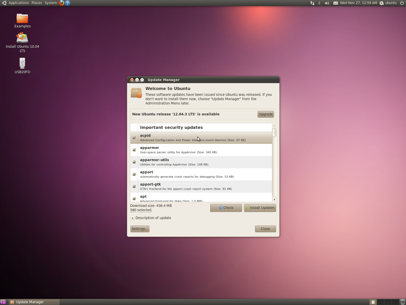
Task: Click the 'Welcome to Ubuntu' heading
Action: (x=168, y=88)
